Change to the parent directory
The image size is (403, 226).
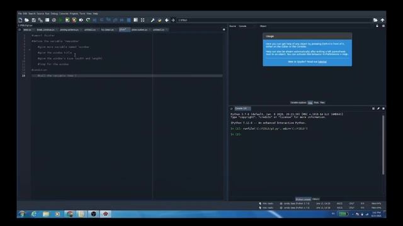[382, 20]
